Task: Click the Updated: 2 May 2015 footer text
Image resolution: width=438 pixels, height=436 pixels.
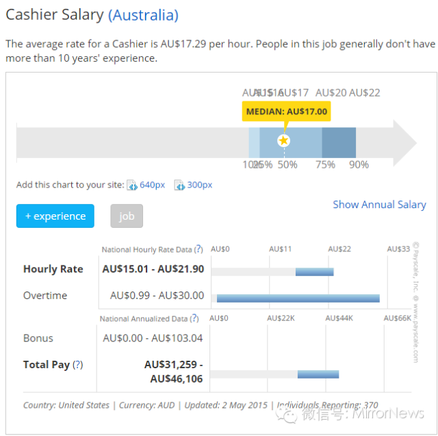Action: point(226,405)
